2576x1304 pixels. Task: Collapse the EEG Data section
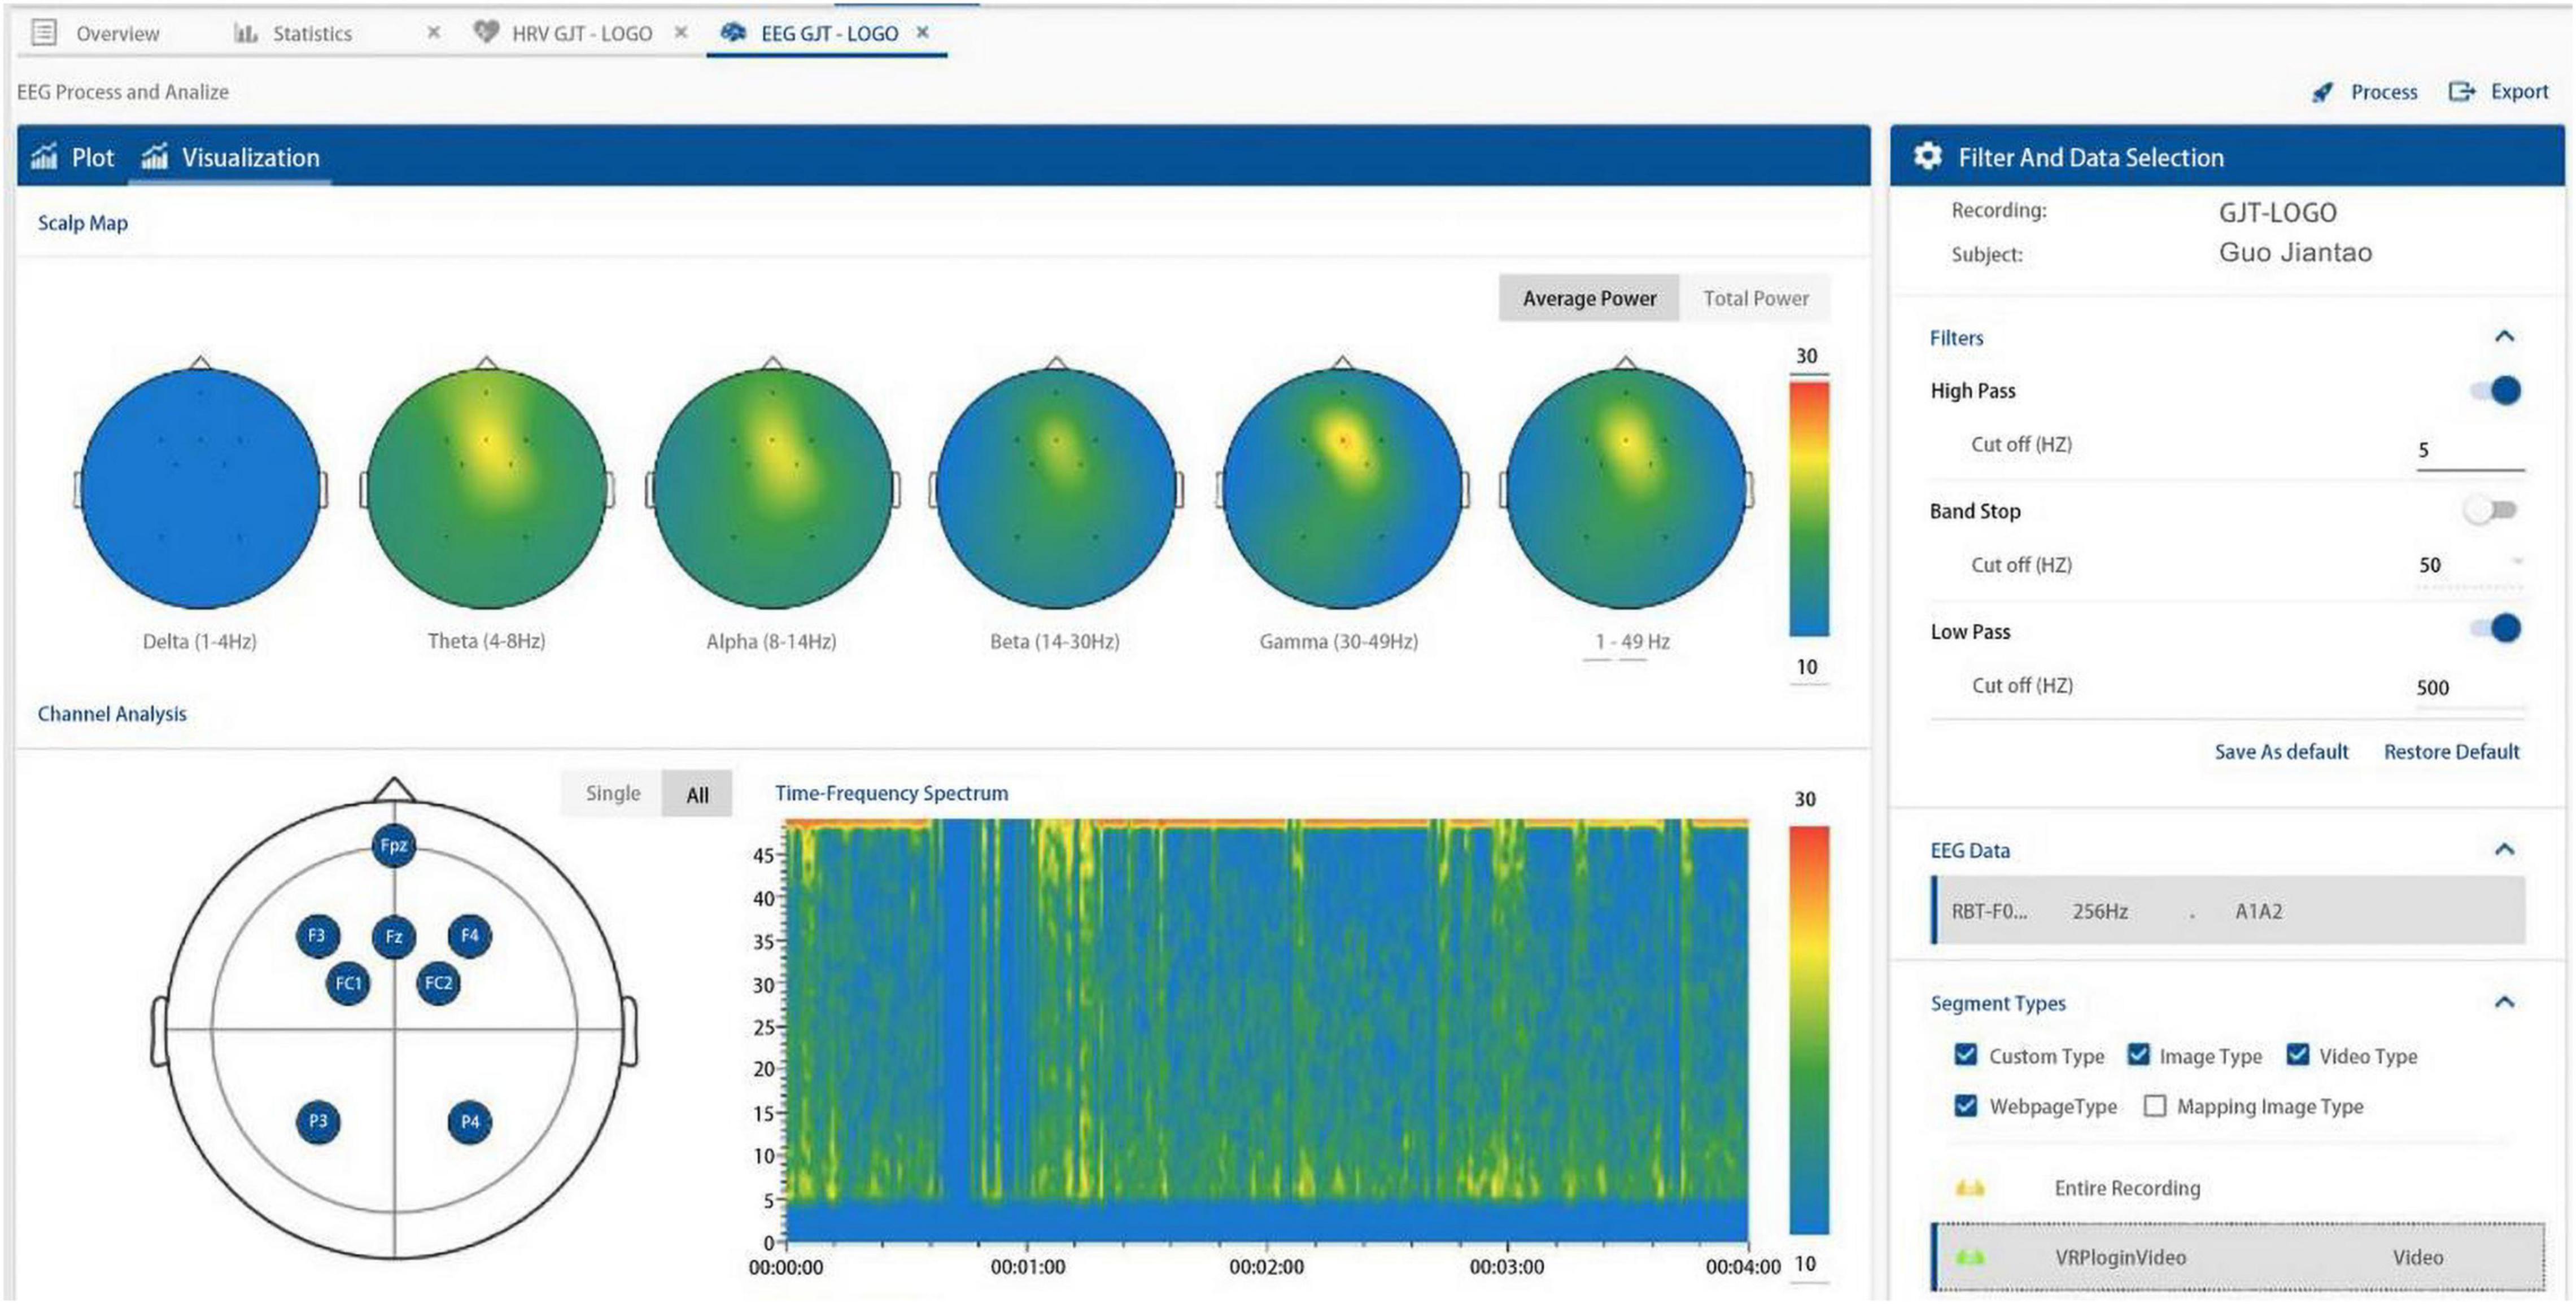[x=2504, y=849]
